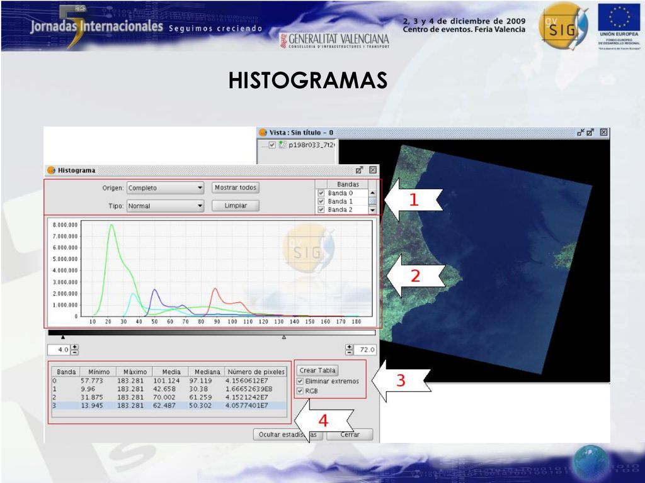Click the Máximo column header

coord(135,372)
